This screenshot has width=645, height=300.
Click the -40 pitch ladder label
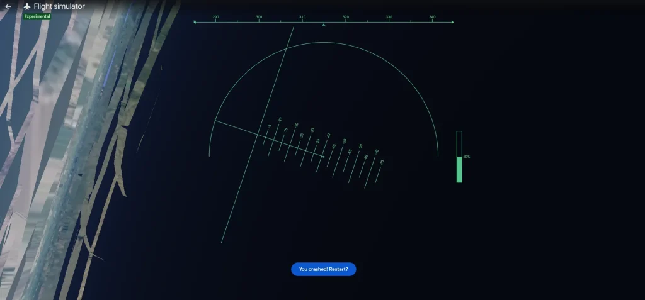328,136
